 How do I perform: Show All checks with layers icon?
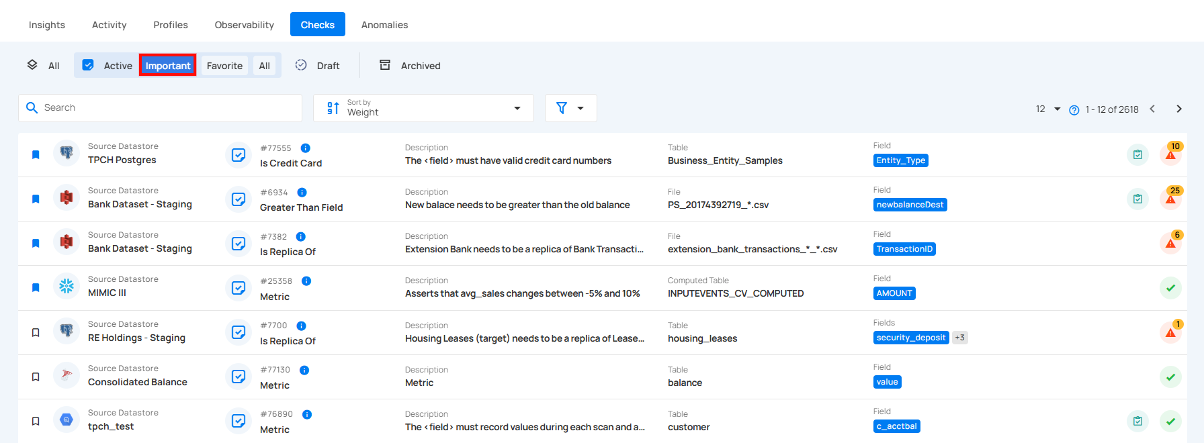[43, 65]
